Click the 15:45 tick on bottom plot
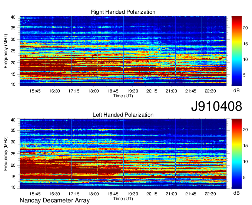 35,194
